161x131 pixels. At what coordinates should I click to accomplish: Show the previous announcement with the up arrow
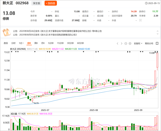pos(158,31)
